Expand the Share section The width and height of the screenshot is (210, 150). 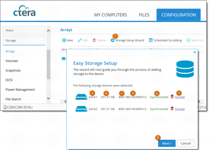pyautogui.click(x=24, y=30)
